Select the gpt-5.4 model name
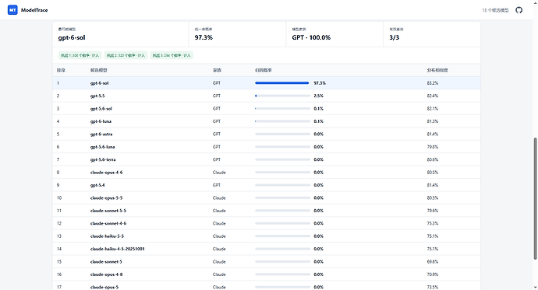Viewport: 538px width, 290px height. [97, 185]
